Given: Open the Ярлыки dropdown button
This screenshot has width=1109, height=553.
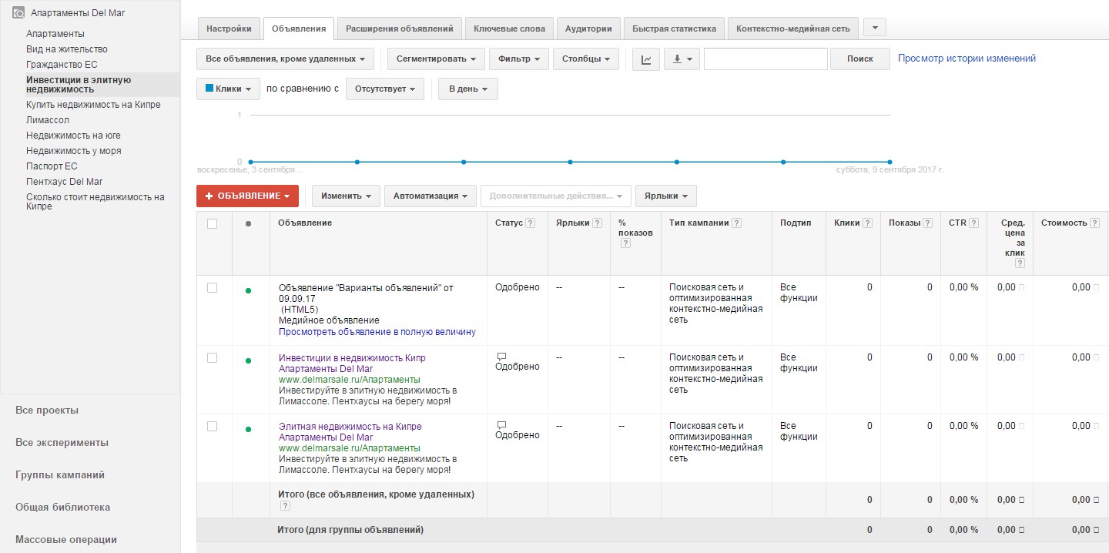Looking at the screenshot, I should 666,196.
